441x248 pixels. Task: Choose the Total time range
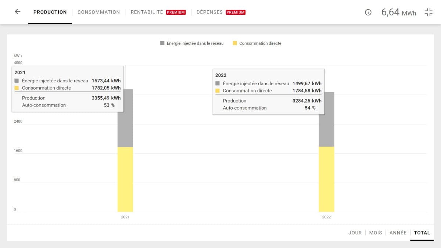[422, 233]
